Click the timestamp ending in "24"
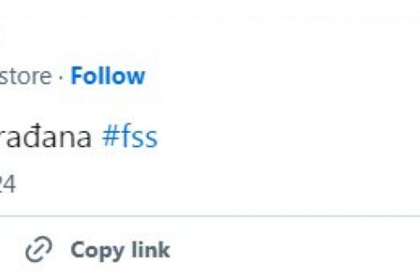Image resolution: width=420 pixels, height=280 pixels. coord(8,186)
